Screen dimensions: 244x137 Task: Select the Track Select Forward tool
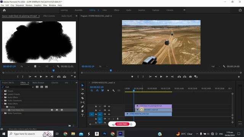[x=82, y=89]
